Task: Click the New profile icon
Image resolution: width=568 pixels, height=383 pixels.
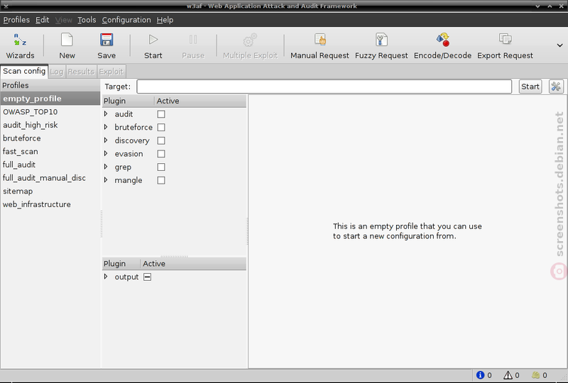Action: 67,40
